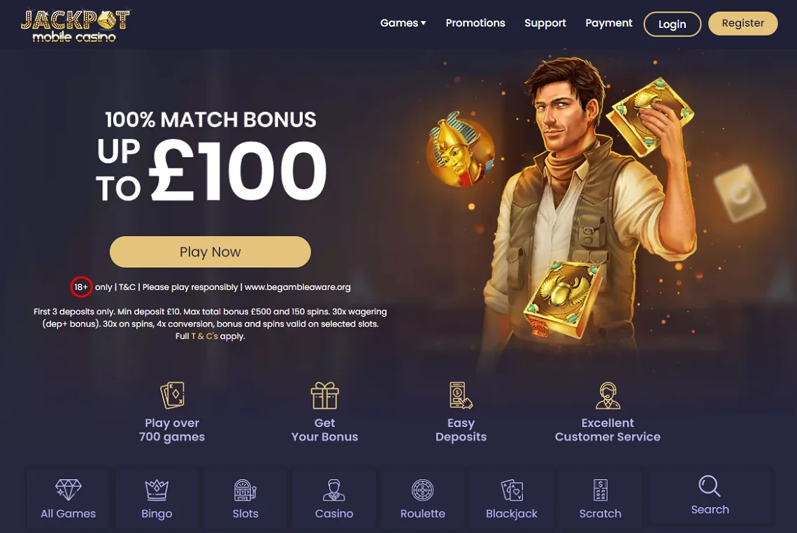
Task: Go to the Support page
Action: pos(545,23)
